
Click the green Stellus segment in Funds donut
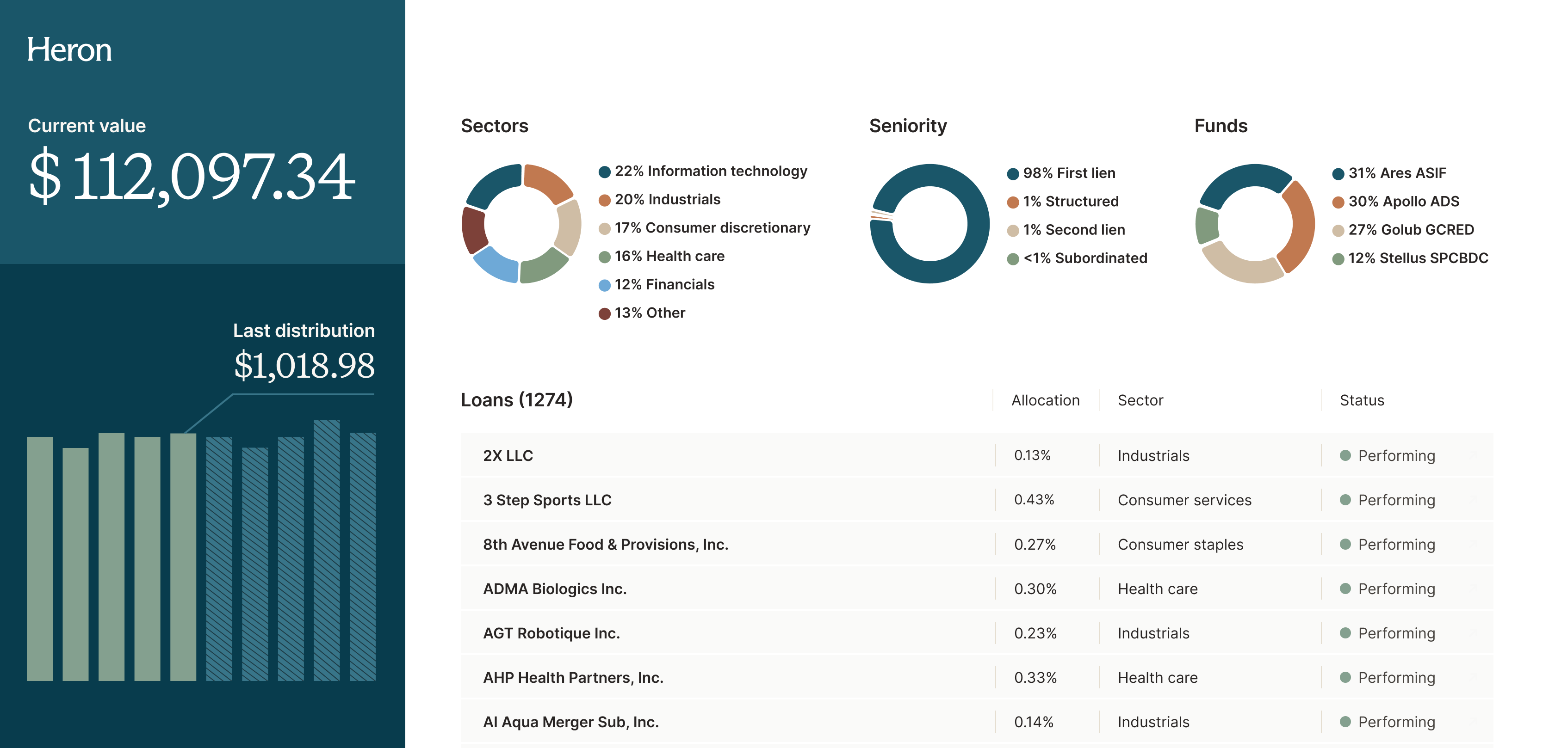(1207, 226)
